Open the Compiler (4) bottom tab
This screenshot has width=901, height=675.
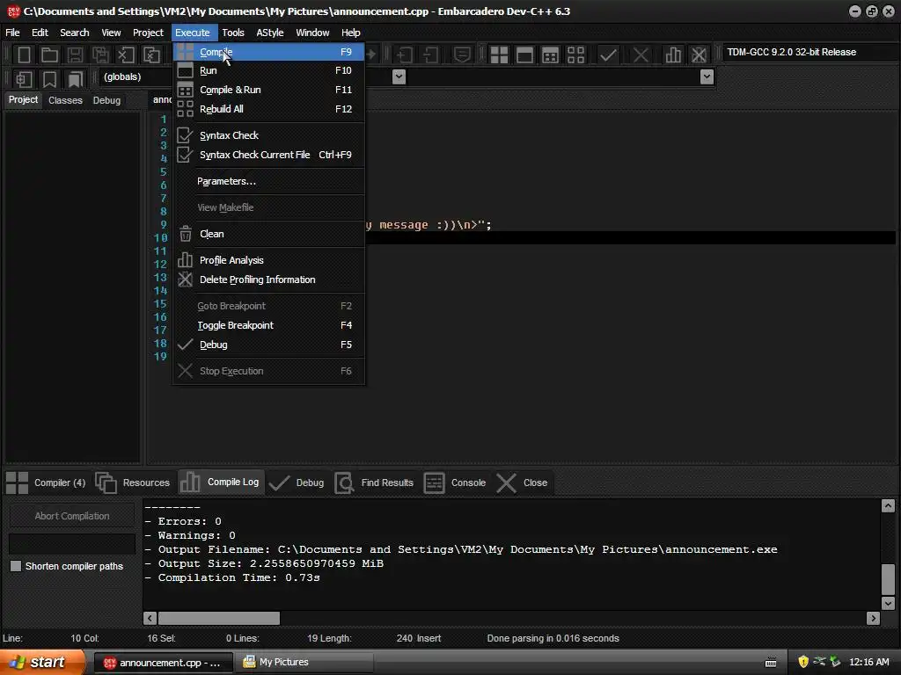(47, 483)
